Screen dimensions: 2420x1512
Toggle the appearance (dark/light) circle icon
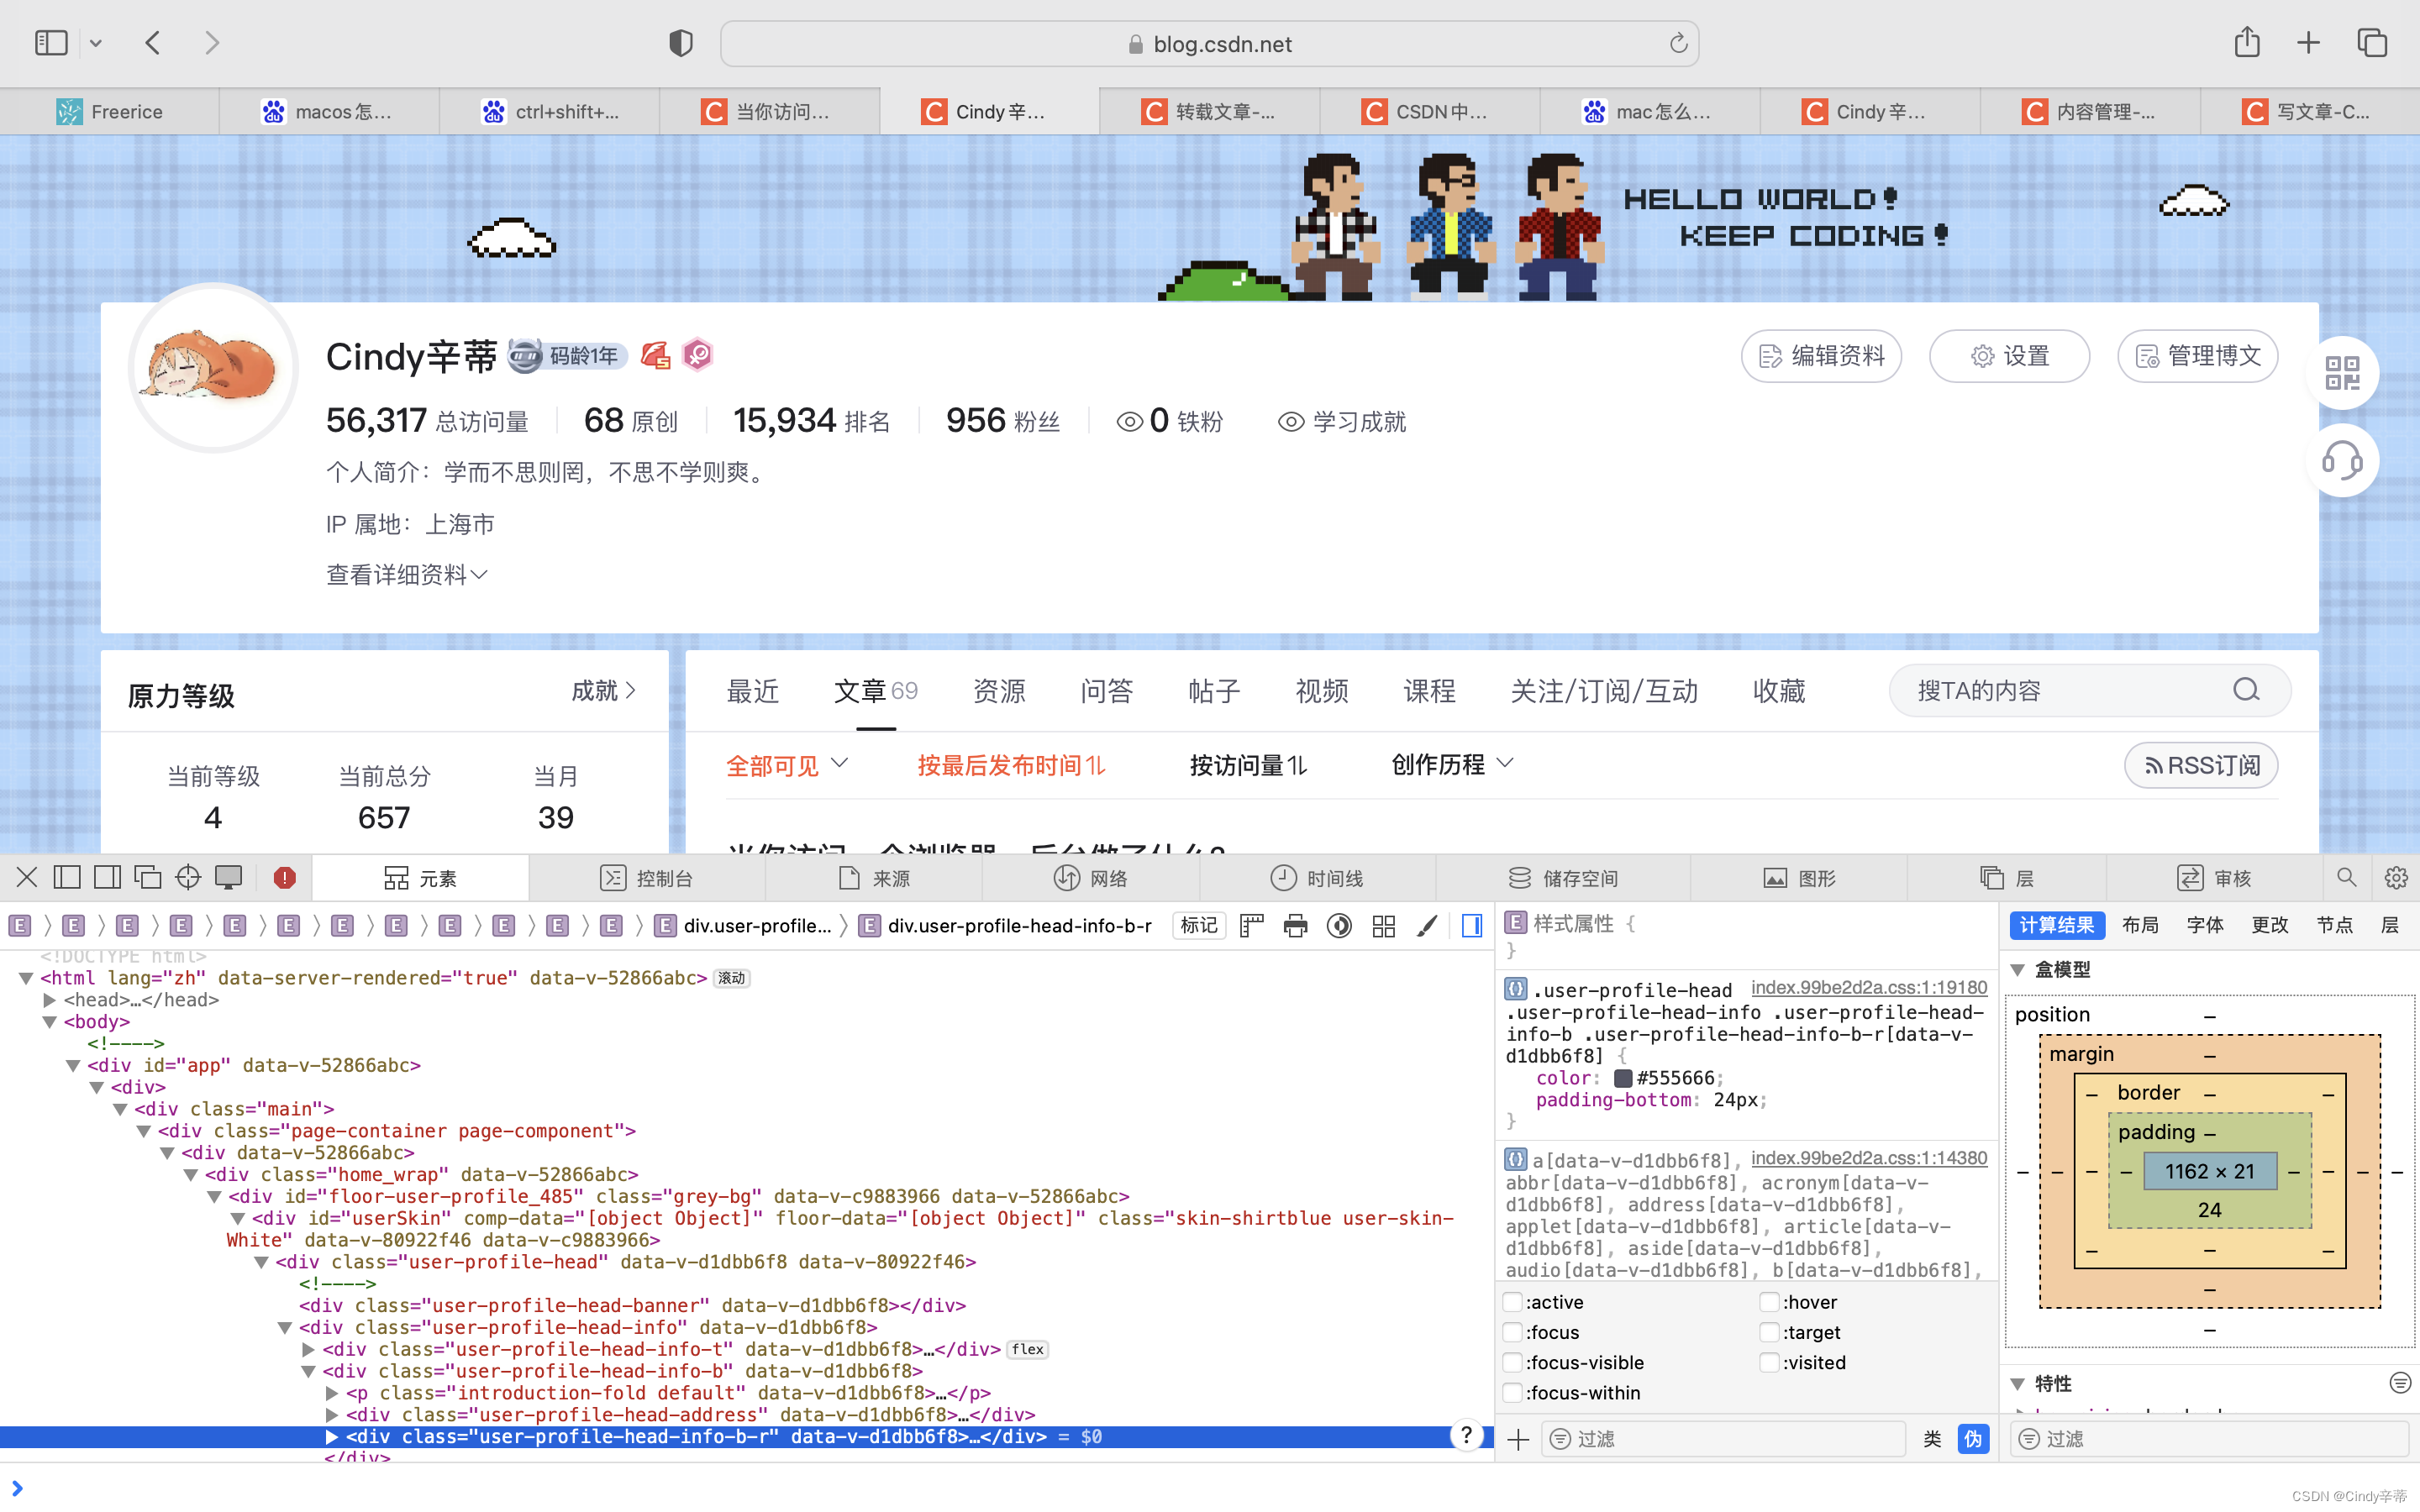pos(1339,926)
